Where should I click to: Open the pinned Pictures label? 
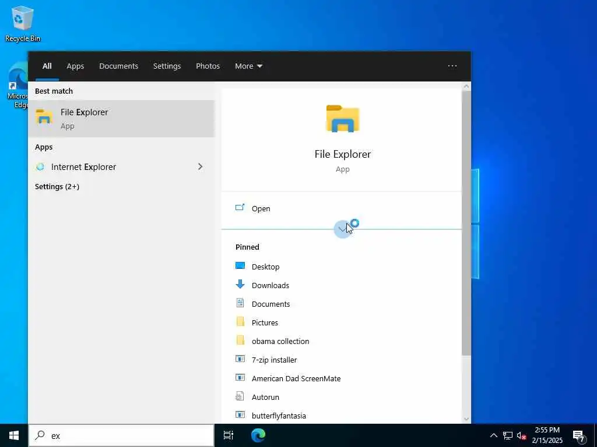[265, 322]
